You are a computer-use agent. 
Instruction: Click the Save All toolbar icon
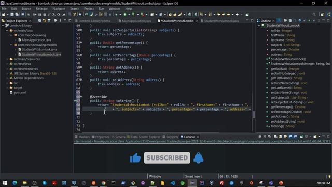(17, 15)
